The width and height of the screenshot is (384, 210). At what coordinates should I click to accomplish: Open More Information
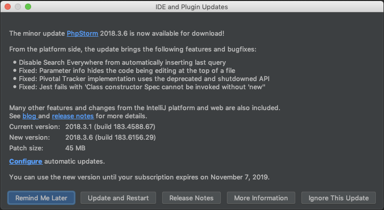tap(261, 198)
